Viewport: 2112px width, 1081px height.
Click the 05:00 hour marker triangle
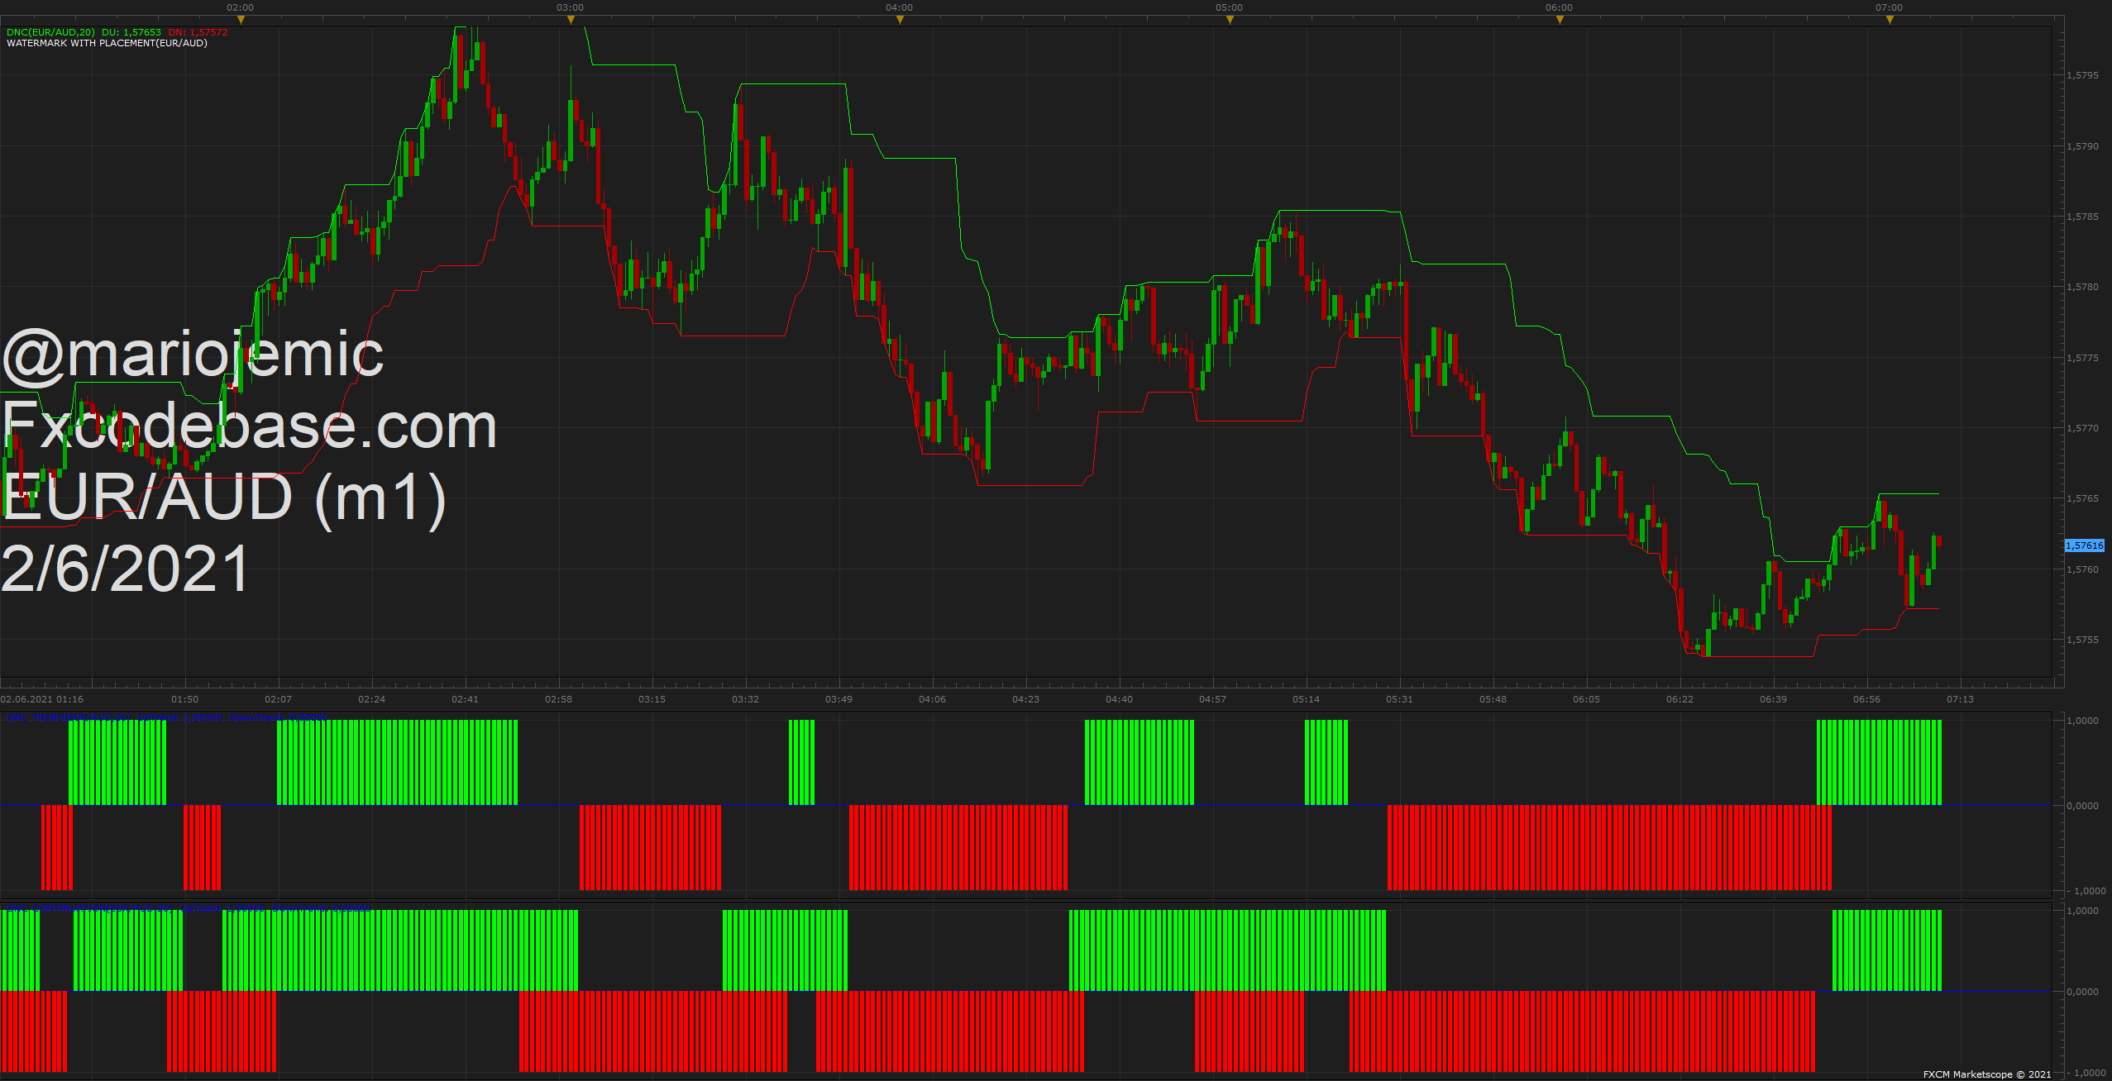click(x=1230, y=20)
